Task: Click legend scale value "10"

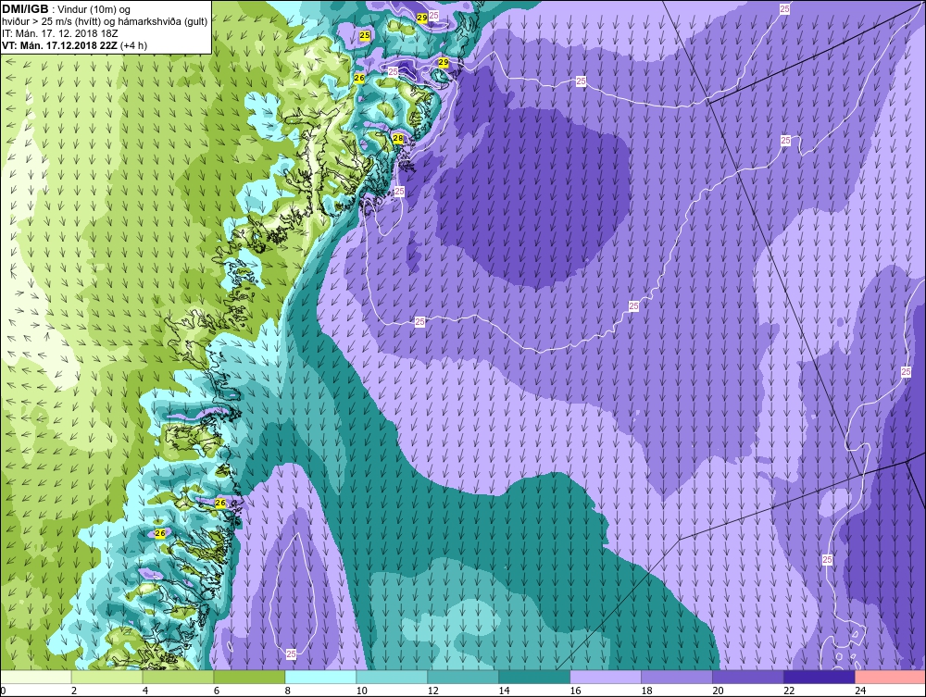Action: [x=361, y=691]
